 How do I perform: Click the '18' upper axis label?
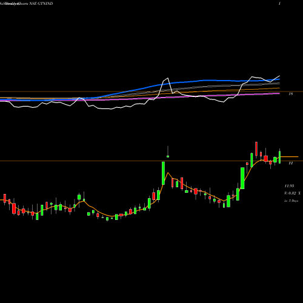tap(291, 94)
